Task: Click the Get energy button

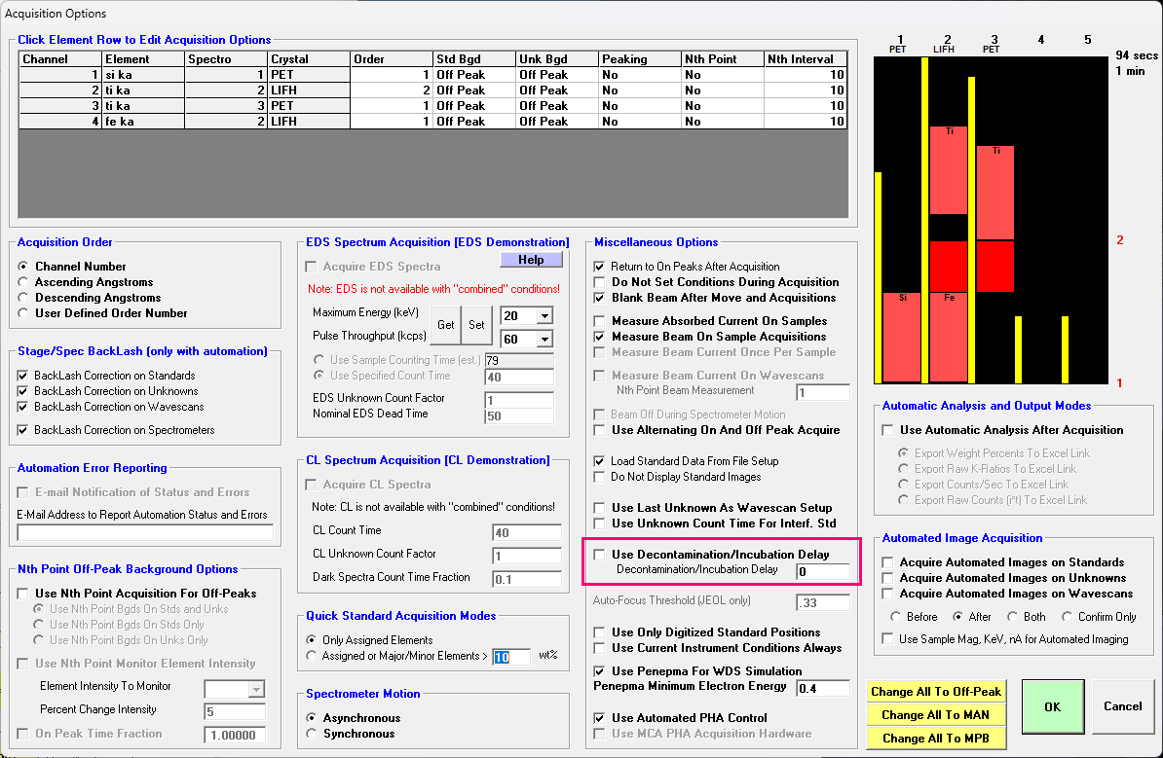Action: [445, 325]
